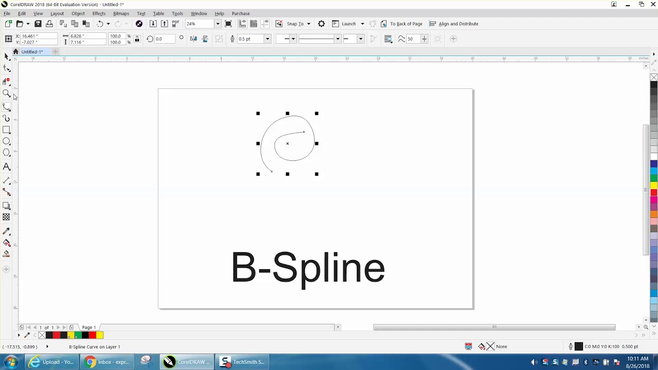Click the green swatch in the document palette

tap(78, 335)
